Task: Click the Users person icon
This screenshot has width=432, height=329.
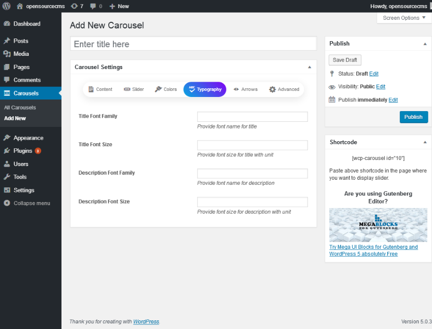Action: (7, 164)
